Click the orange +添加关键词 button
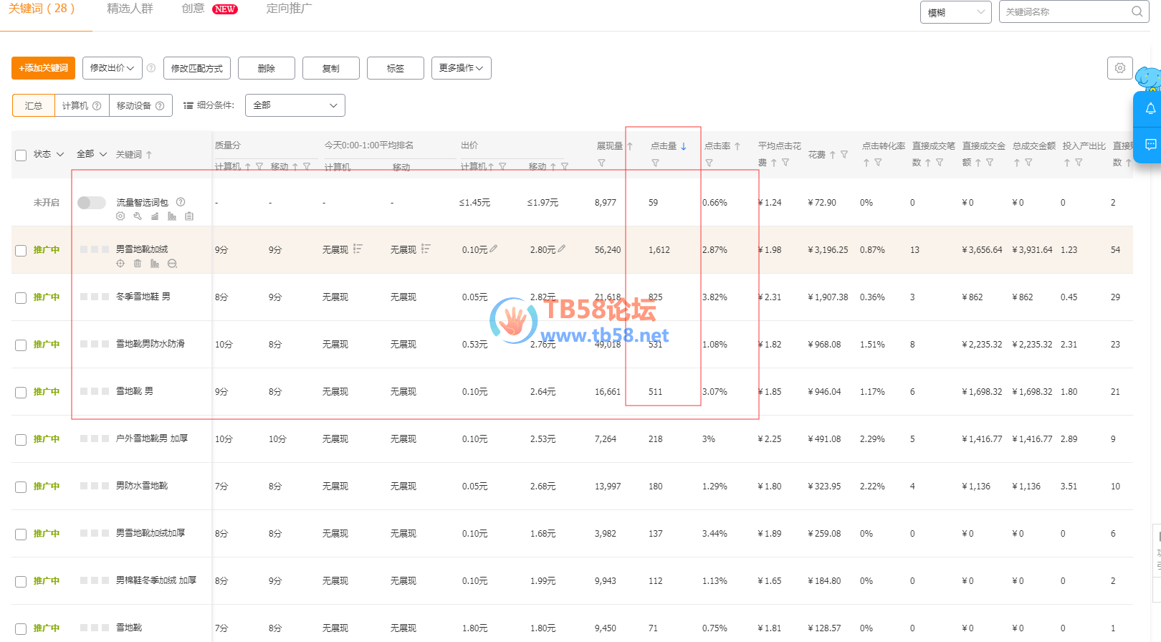1161x642 pixels. pyautogui.click(x=43, y=68)
